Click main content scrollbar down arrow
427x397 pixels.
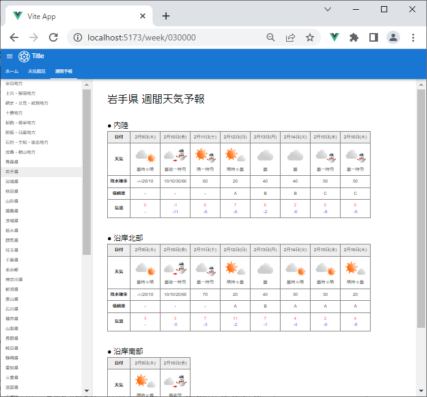pyautogui.click(x=421, y=391)
